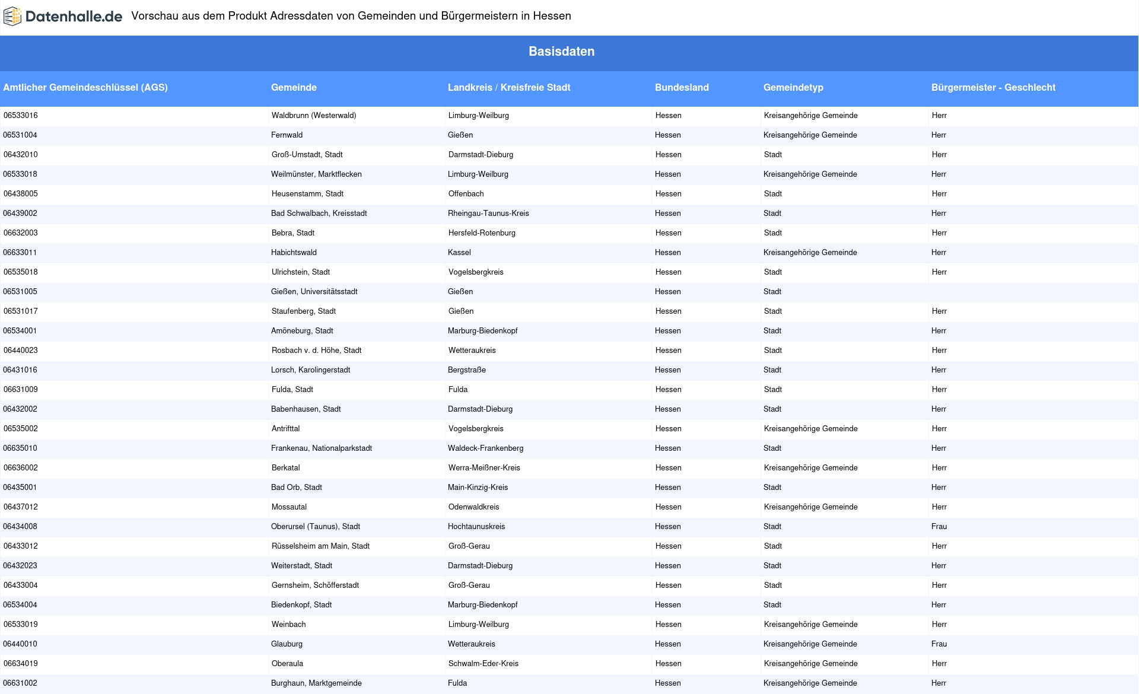Image resolution: width=1139 pixels, height=694 pixels.
Task: Click the Bürgermeister - Geschlecht column header
Action: point(993,87)
